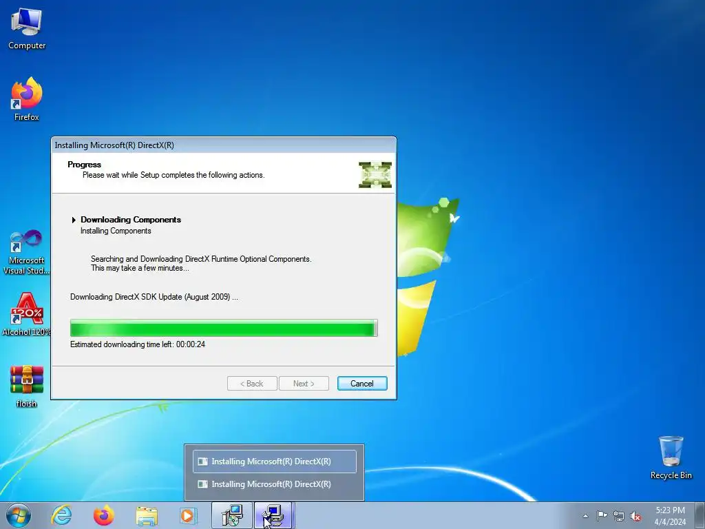Open the Recycle Bin
705x529 pixels.
coord(671,457)
